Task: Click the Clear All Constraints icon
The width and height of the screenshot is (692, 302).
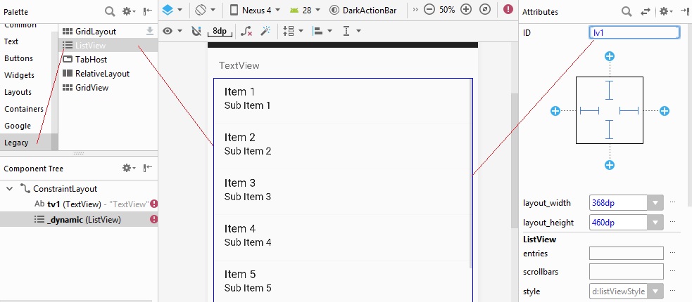Action: [246, 32]
